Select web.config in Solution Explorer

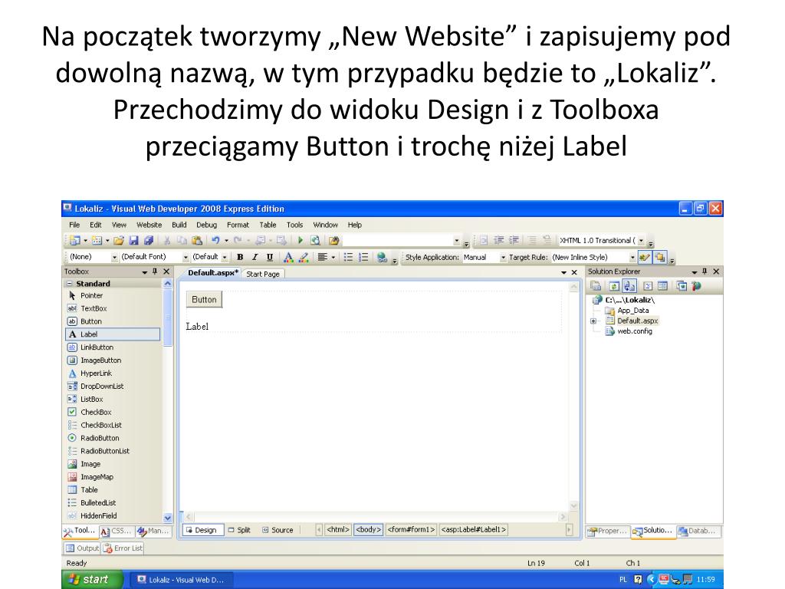(634, 331)
